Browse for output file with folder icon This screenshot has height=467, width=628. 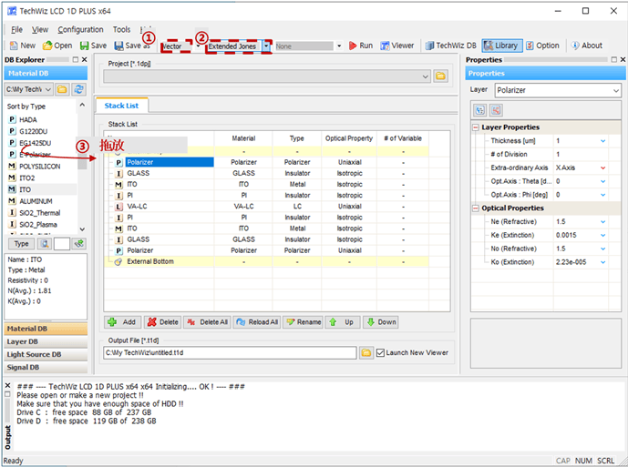365,352
